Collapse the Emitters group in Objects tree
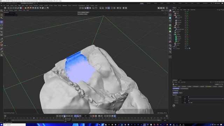This screenshot has height=126, width=224. click(174, 27)
